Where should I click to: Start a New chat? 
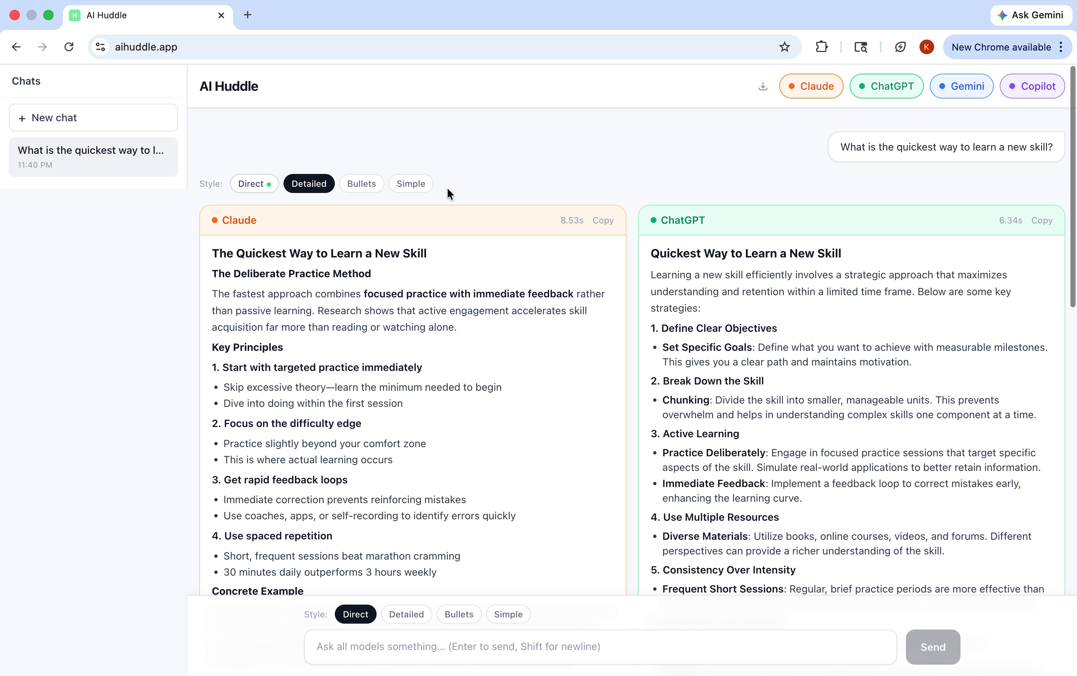point(93,118)
